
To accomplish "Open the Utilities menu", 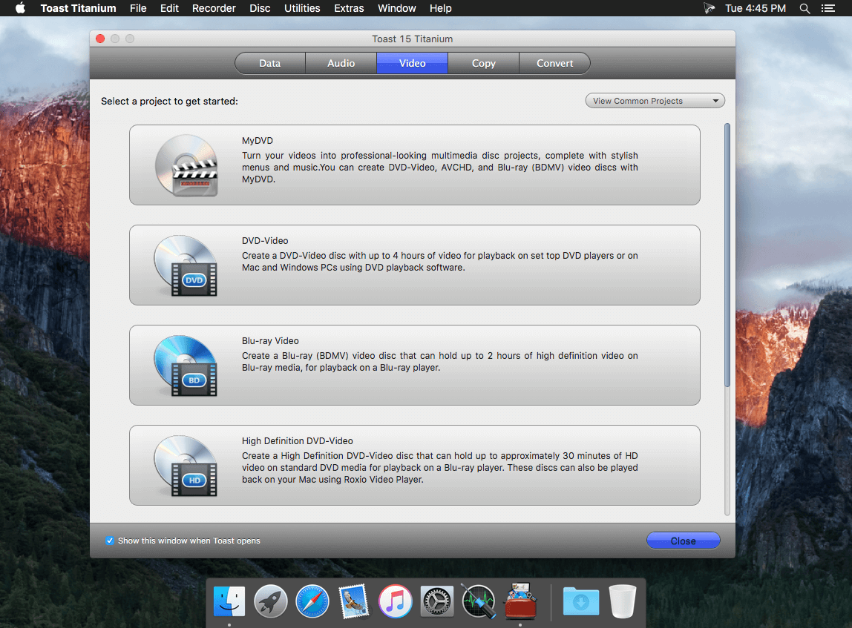I will 302,8.
